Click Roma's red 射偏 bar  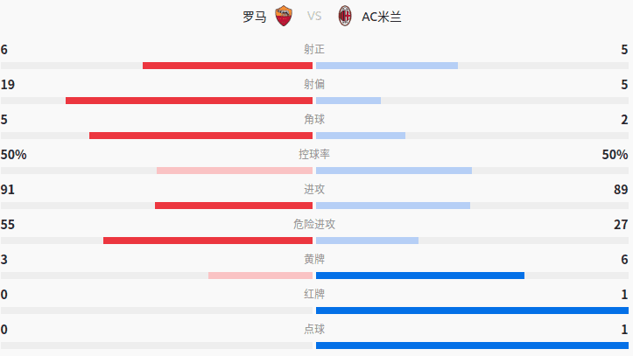click(189, 101)
